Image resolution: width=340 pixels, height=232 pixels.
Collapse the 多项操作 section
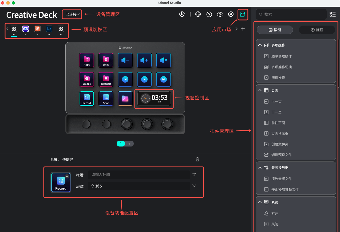(260, 45)
